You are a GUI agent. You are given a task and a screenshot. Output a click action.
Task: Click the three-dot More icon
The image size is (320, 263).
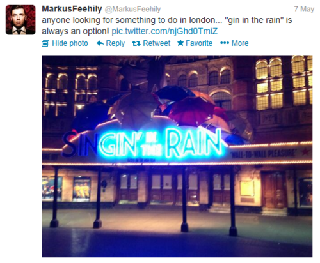coord(225,43)
